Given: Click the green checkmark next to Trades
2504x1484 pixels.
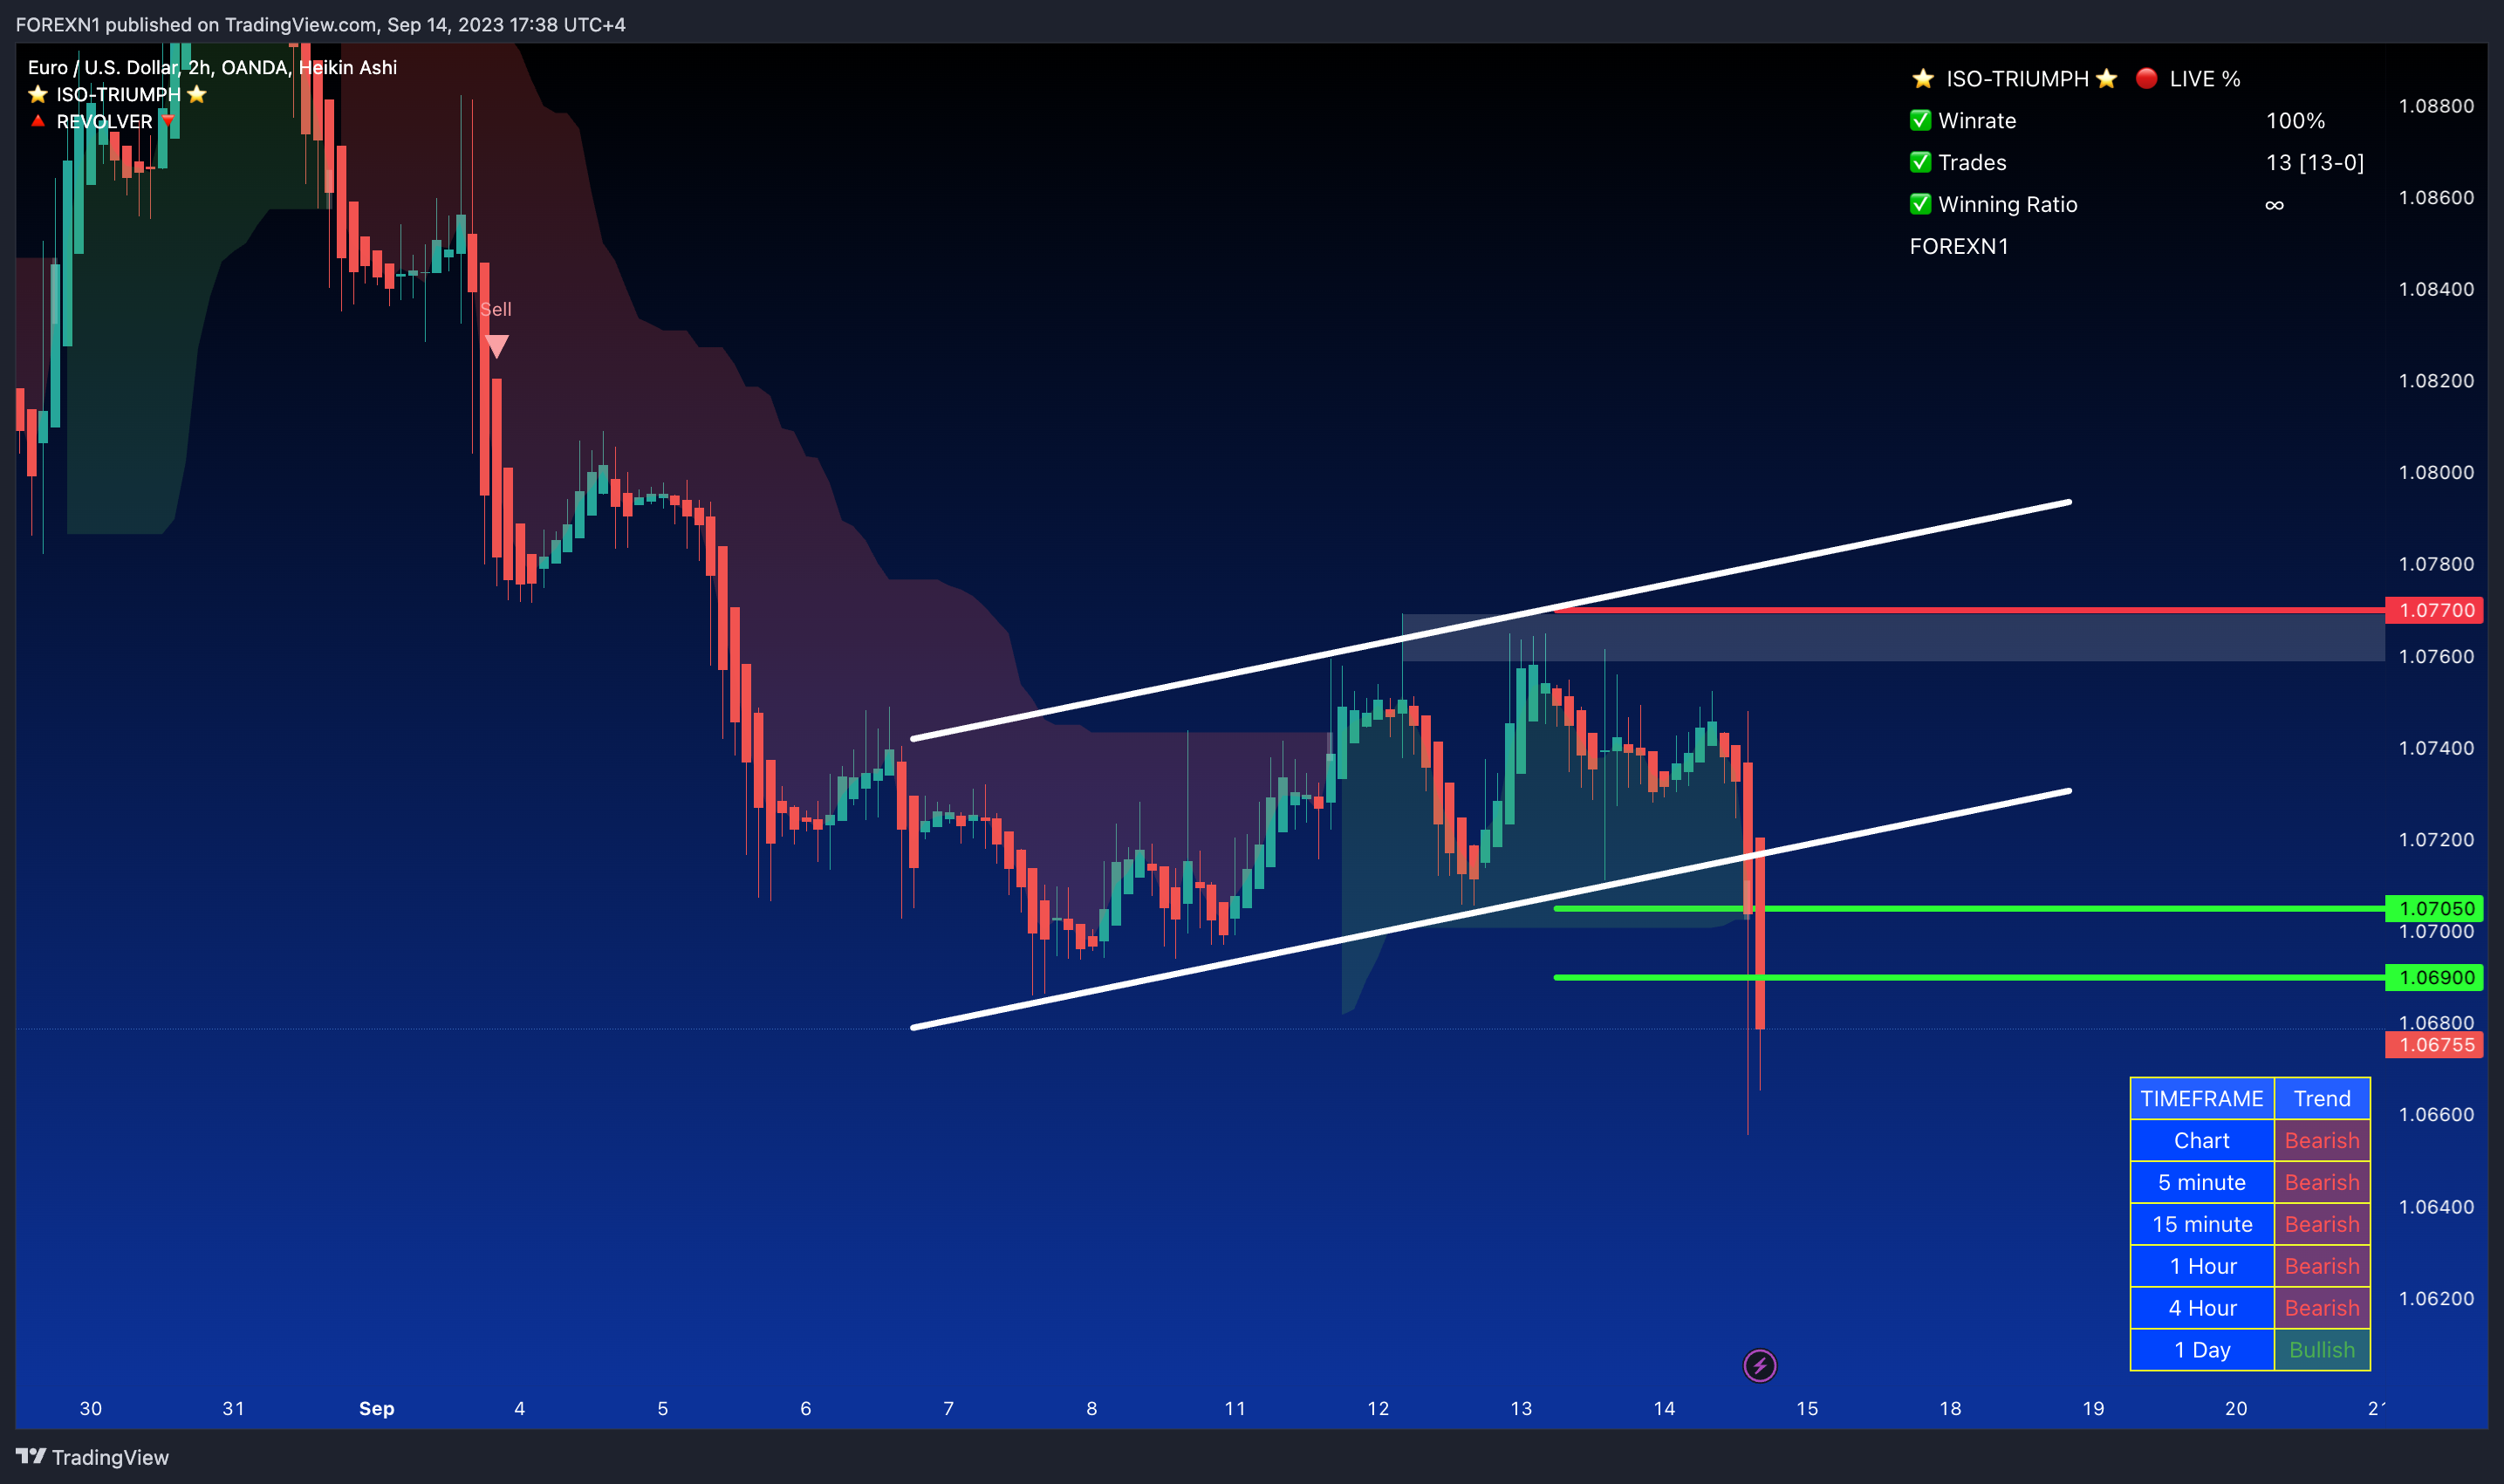Looking at the screenshot, I should click(1920, 162).
